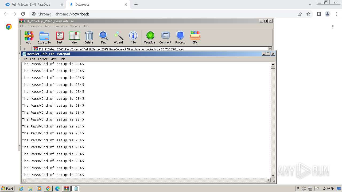Click Notepad vertical scrollbar down arrow

pos(273,176)
